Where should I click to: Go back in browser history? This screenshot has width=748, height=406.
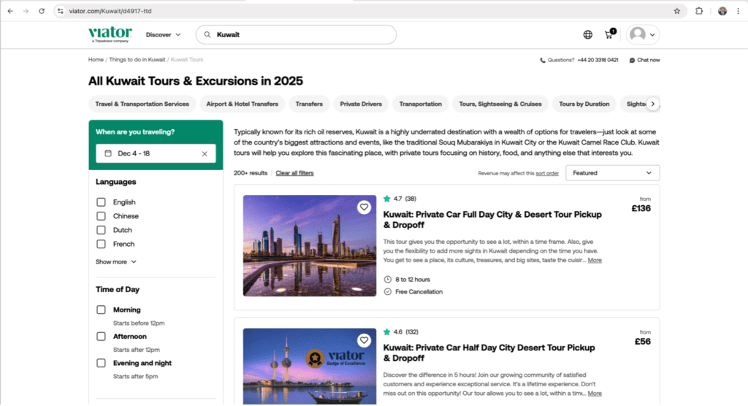tap(10, 11)
